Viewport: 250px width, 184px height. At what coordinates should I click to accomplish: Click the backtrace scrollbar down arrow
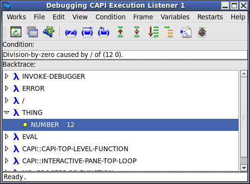tap(244, 168)
